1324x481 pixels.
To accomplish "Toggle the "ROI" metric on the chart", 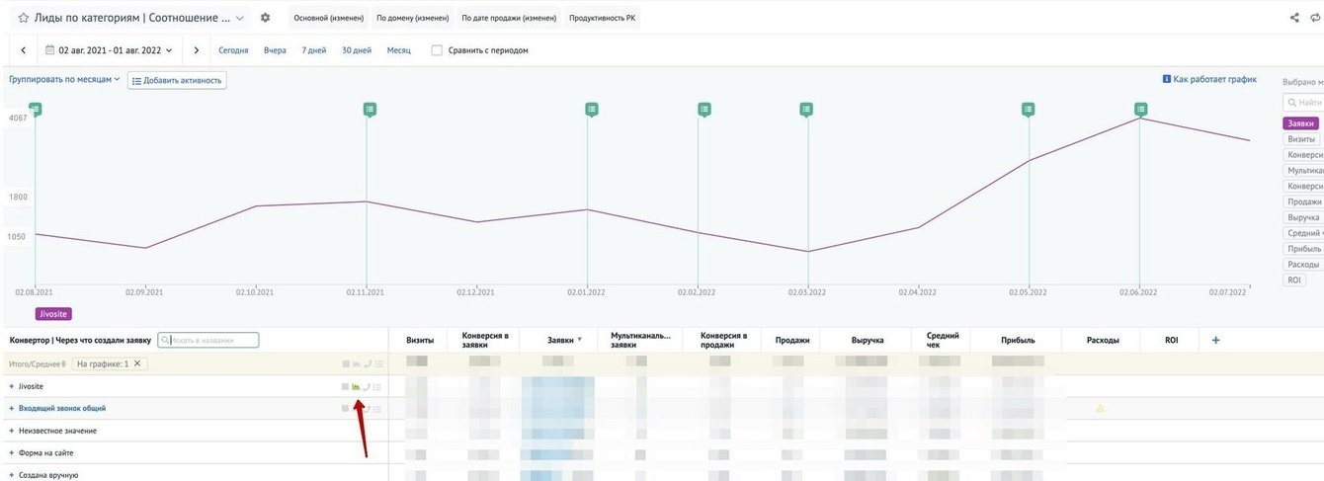I will tap(1294, 281).
